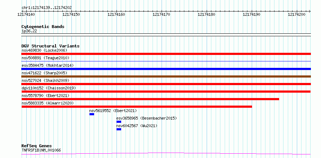Click esv3658965 (Besenbacher2015) label
Viewport: 321px width, 158px height.
coord(146,118)
